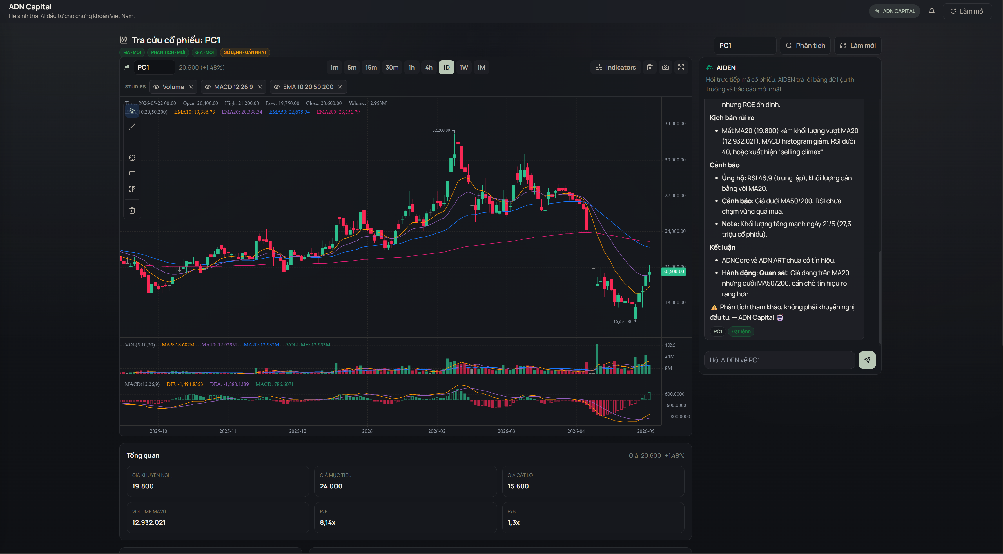The width and height of the screenshot is (1003, 554).
Task: Remove the EMA 10 20 50 200 study
Action: pyautogui.click(x=340, y=87)
